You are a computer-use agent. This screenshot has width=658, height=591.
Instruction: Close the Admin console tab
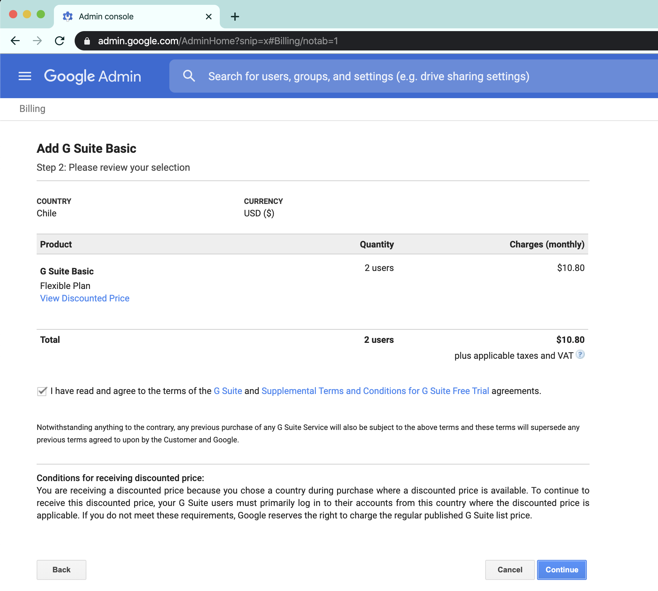click(208, 17)
